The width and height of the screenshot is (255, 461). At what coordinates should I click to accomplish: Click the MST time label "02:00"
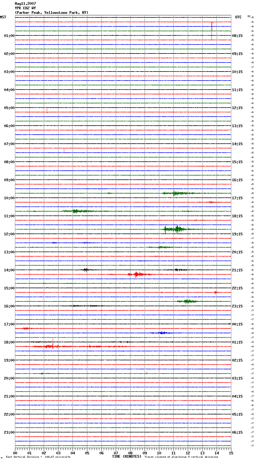9,54
